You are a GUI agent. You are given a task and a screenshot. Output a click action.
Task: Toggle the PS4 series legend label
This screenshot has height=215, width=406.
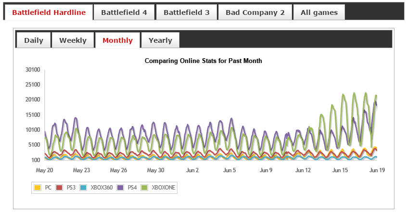tap(131, 188)
